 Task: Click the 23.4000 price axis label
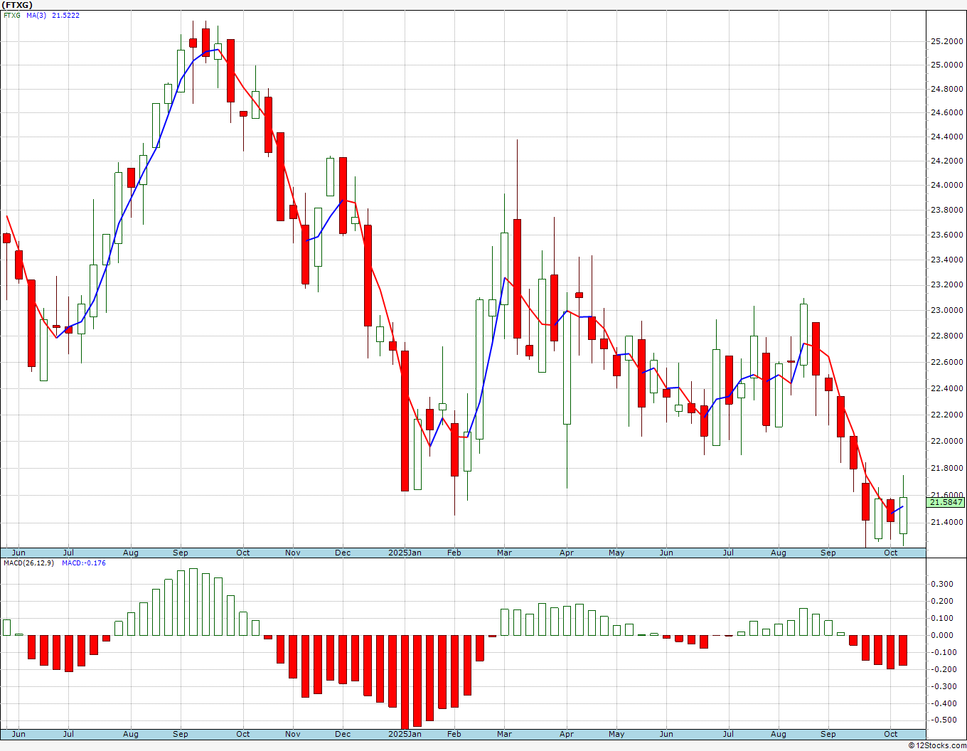946,260
